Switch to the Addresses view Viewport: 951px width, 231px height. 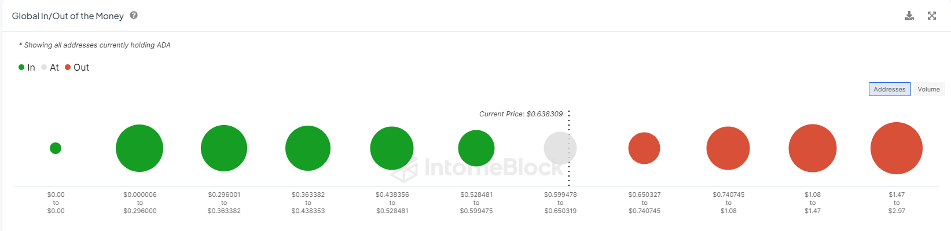(890, 89)
